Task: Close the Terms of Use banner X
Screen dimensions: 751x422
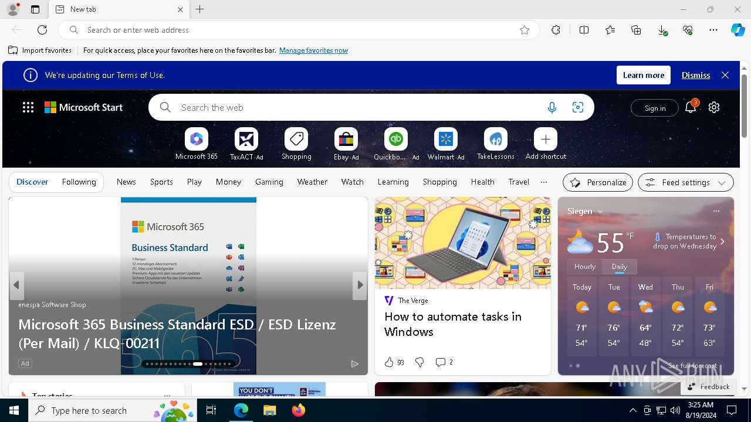Action: click(x=725, y=75)
